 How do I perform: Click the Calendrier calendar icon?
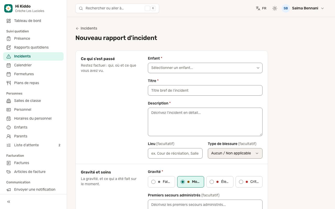tap(9, 65)
